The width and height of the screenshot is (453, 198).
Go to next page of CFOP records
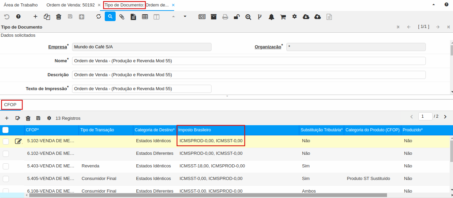point(445,117)
